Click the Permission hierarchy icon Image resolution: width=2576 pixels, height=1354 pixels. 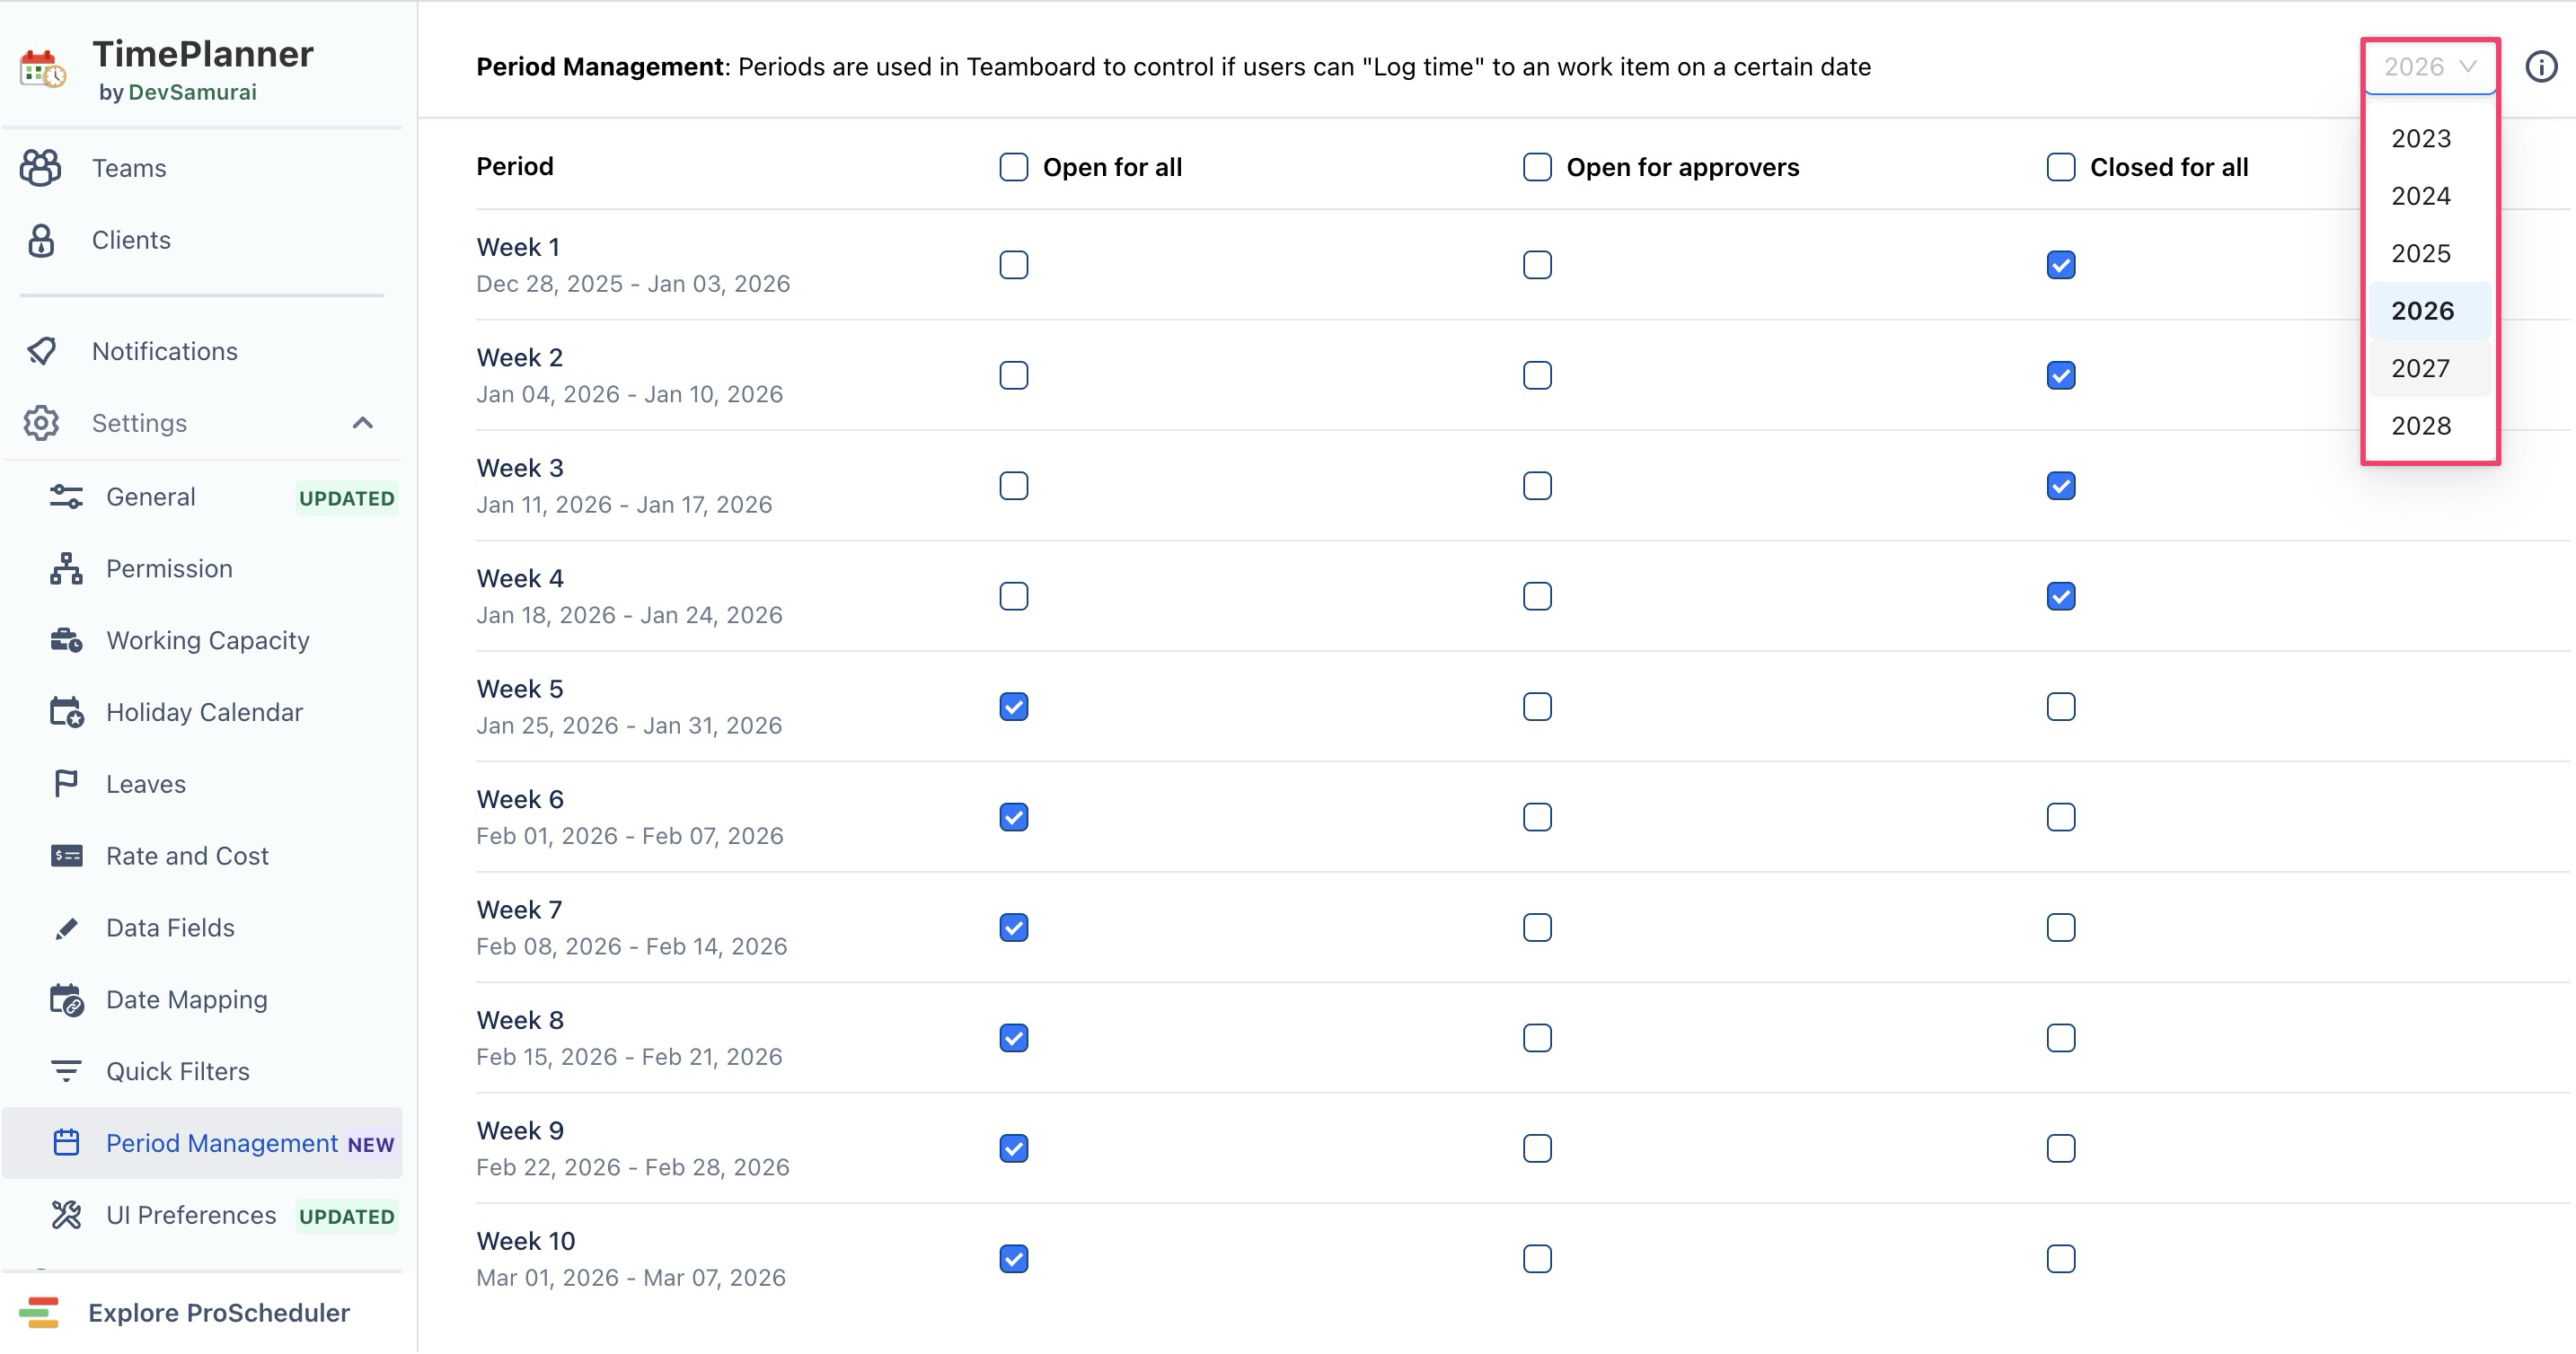pos(66,568)
